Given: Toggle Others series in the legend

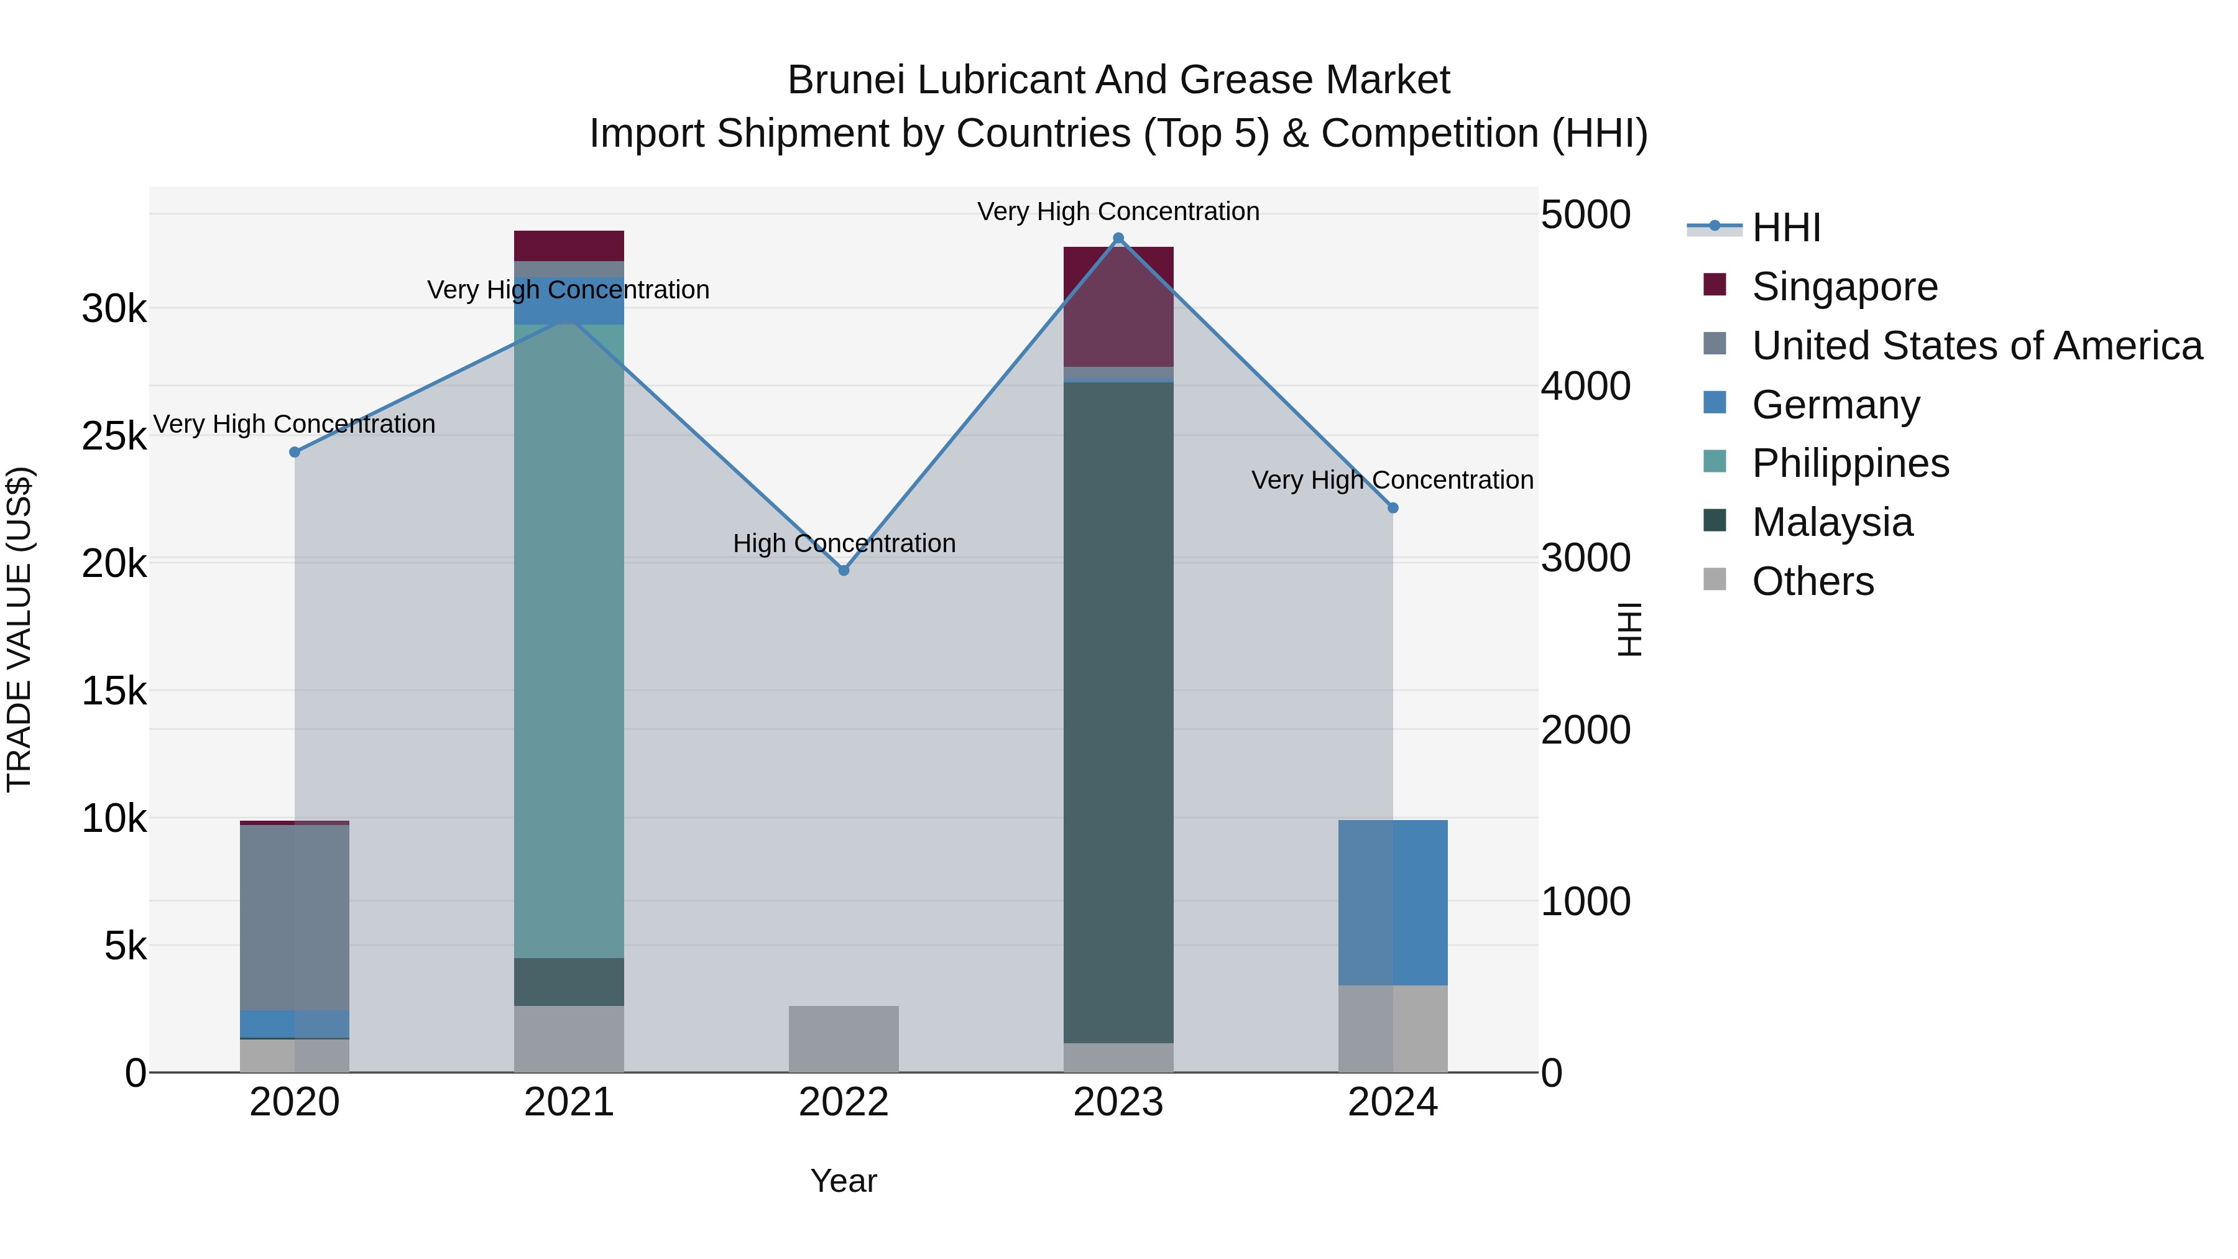Looking at the screenshot, I should 1788,581.
